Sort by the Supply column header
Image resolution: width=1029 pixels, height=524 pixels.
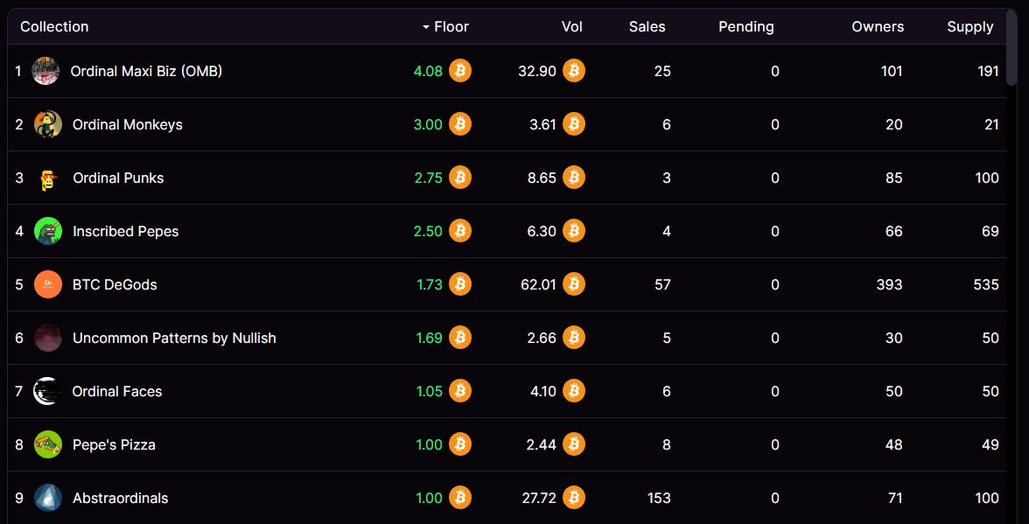(969, 27)
